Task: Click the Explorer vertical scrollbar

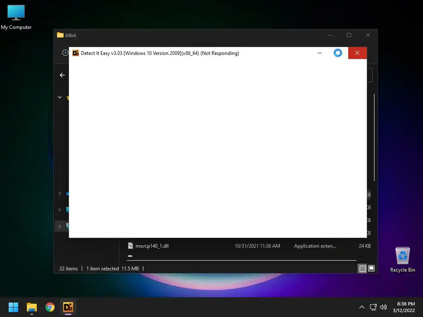Action: (374, 137)
